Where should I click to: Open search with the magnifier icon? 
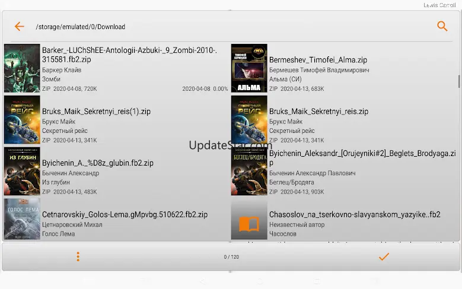[x=442, y=26]
